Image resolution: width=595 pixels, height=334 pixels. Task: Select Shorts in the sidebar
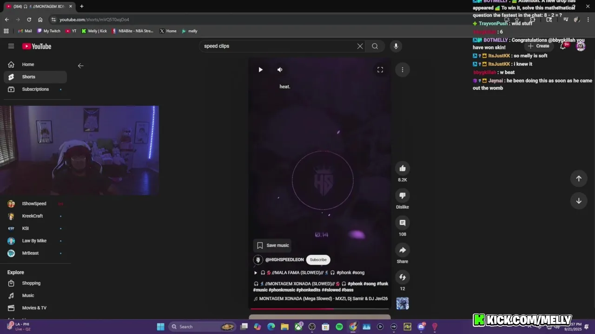pos(35,77)
